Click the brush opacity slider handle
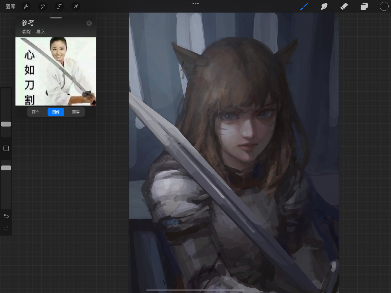 [x=6, y=168]
